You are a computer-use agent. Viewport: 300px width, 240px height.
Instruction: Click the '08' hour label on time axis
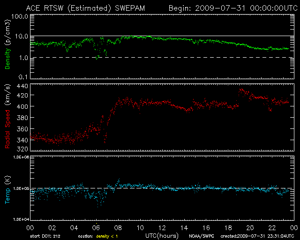(x=118, y=228)
